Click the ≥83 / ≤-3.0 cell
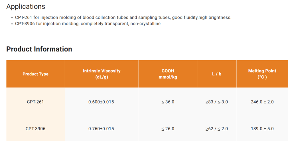This screenshot has width=292, height=148. 217,102
